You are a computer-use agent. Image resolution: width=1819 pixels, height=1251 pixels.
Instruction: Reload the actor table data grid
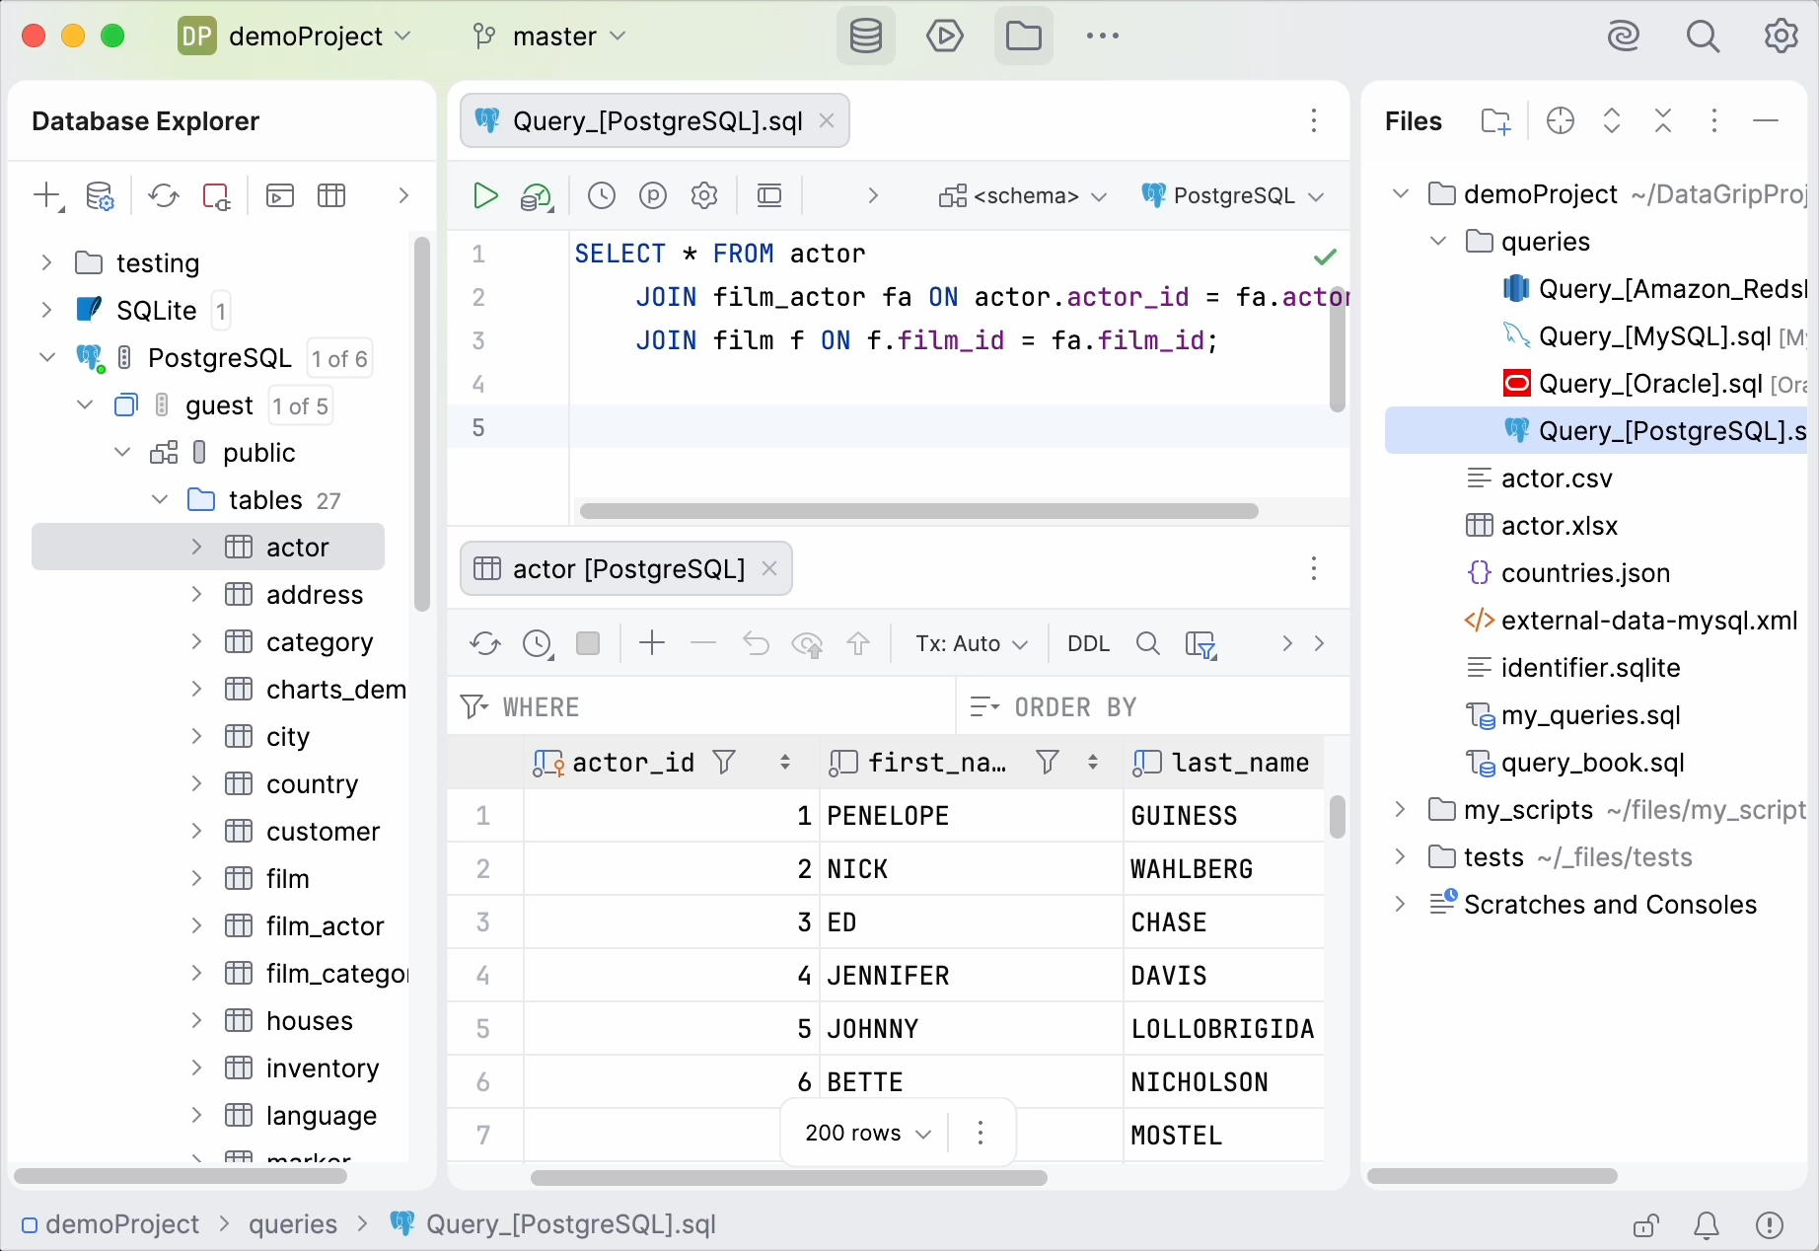tap(484, 644)
